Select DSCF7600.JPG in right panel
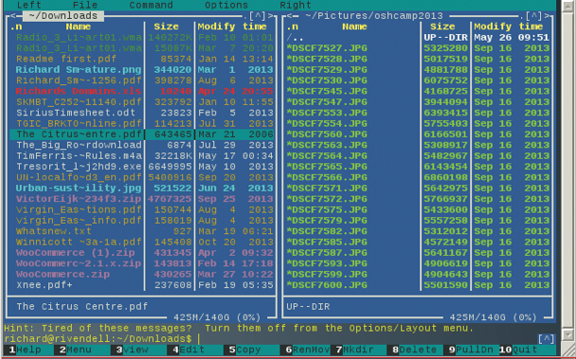This screenshot has width=576, height=359. point(418,285)
